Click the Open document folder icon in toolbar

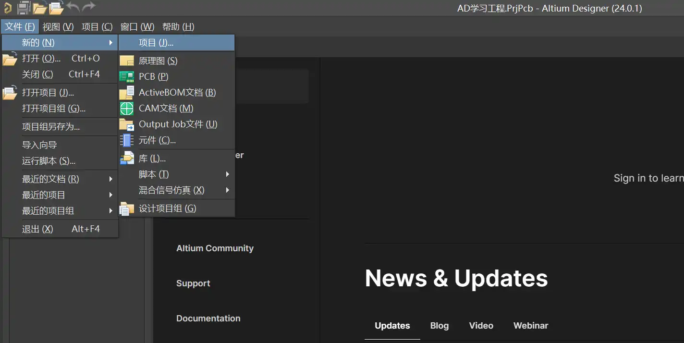pos(40,7)
